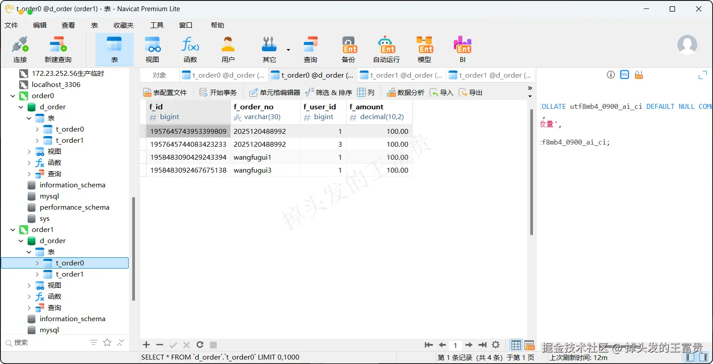Image resolution: width=713 pixels, height=364 pixels.
Task: Expand t_order1 under order0
Action: click(37, 141)
